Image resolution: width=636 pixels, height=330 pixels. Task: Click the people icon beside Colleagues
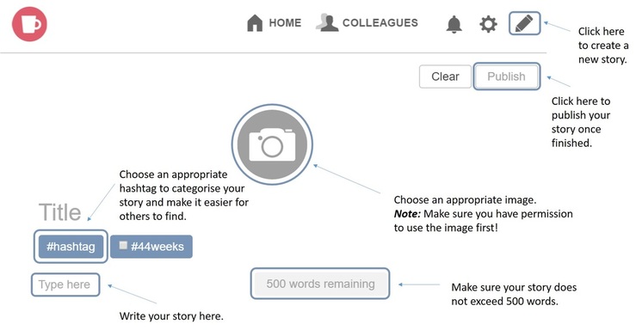tap(327, 22)
